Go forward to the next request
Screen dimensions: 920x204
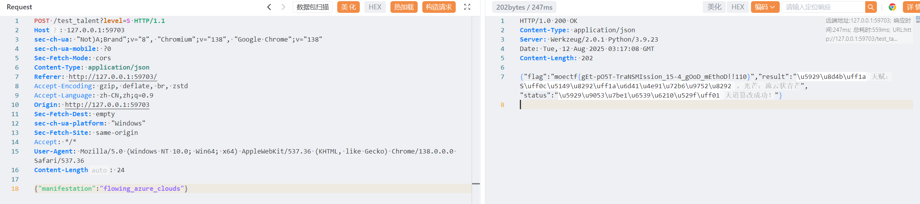coord(283,7)
